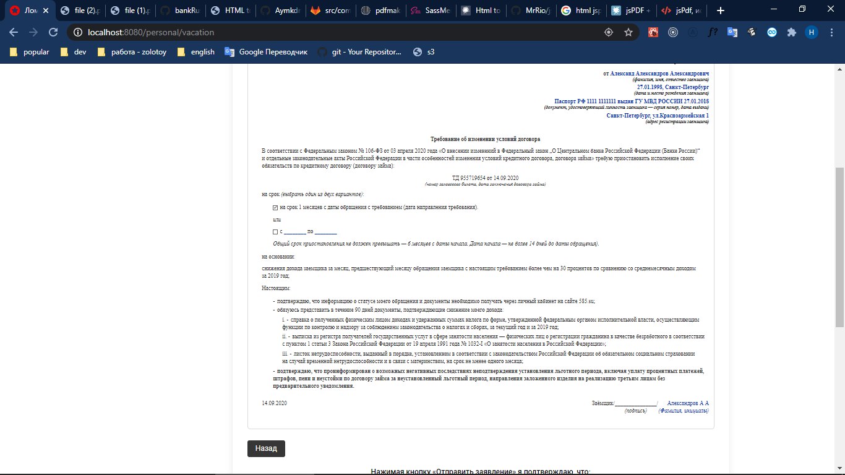The height and width of the screenshot is (475, 845).
Task: Toggle the 'на срок 1 месяцев' checkbox
Action: click(x=275, y=208)
